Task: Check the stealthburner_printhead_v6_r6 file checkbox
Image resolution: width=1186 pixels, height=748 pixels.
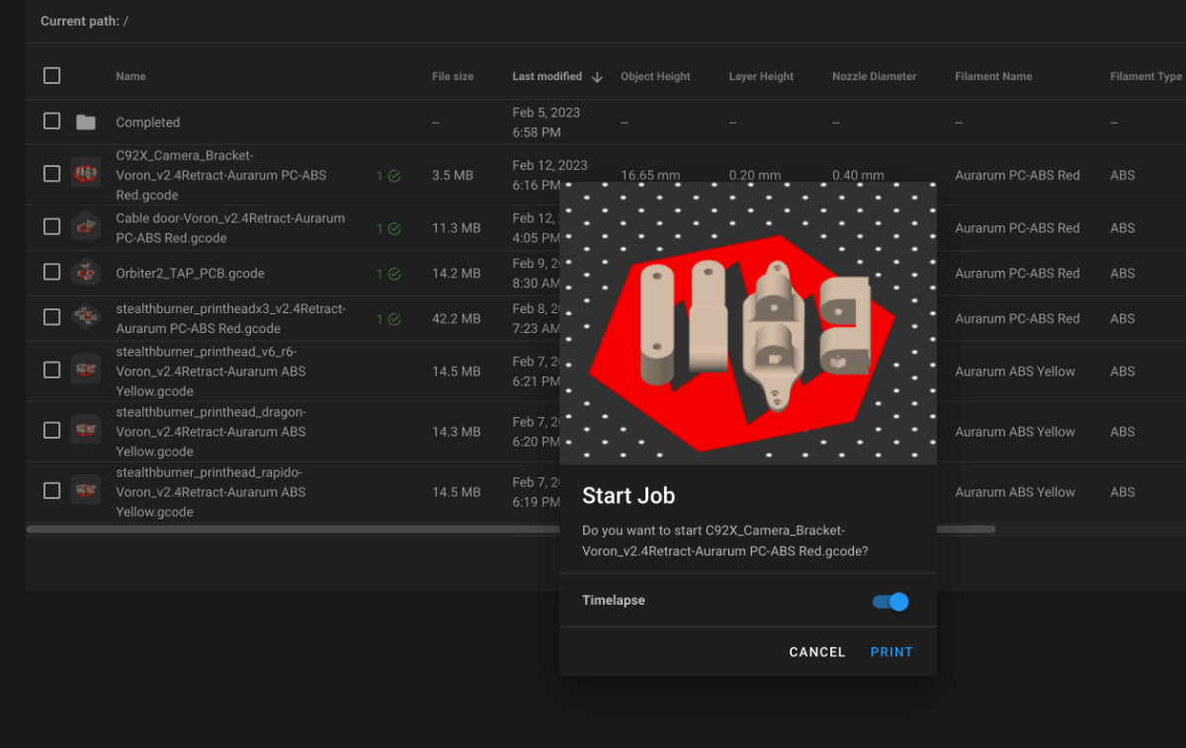Action: (52, 371)
